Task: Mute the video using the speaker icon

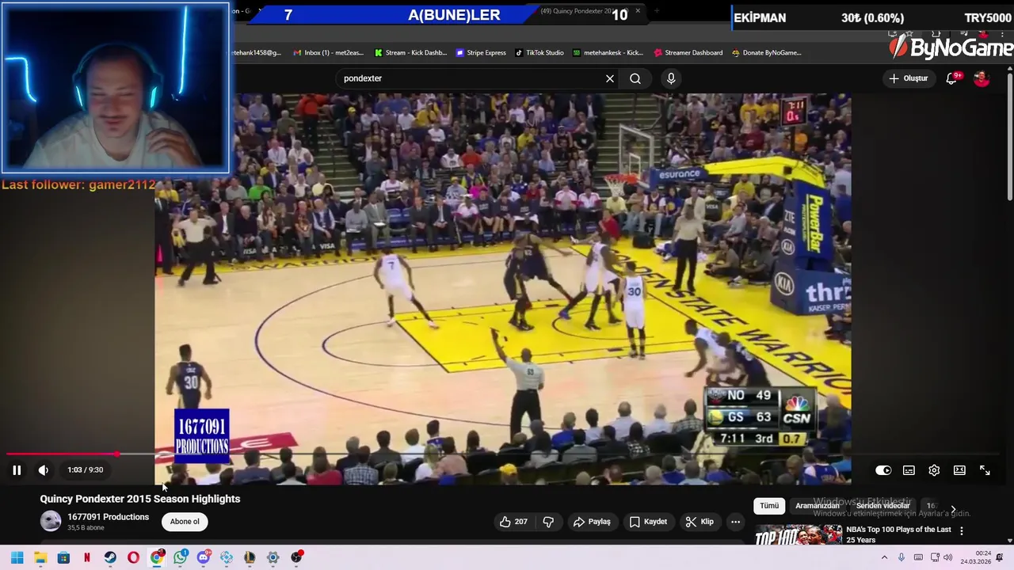Action: [x=44, y=470]
